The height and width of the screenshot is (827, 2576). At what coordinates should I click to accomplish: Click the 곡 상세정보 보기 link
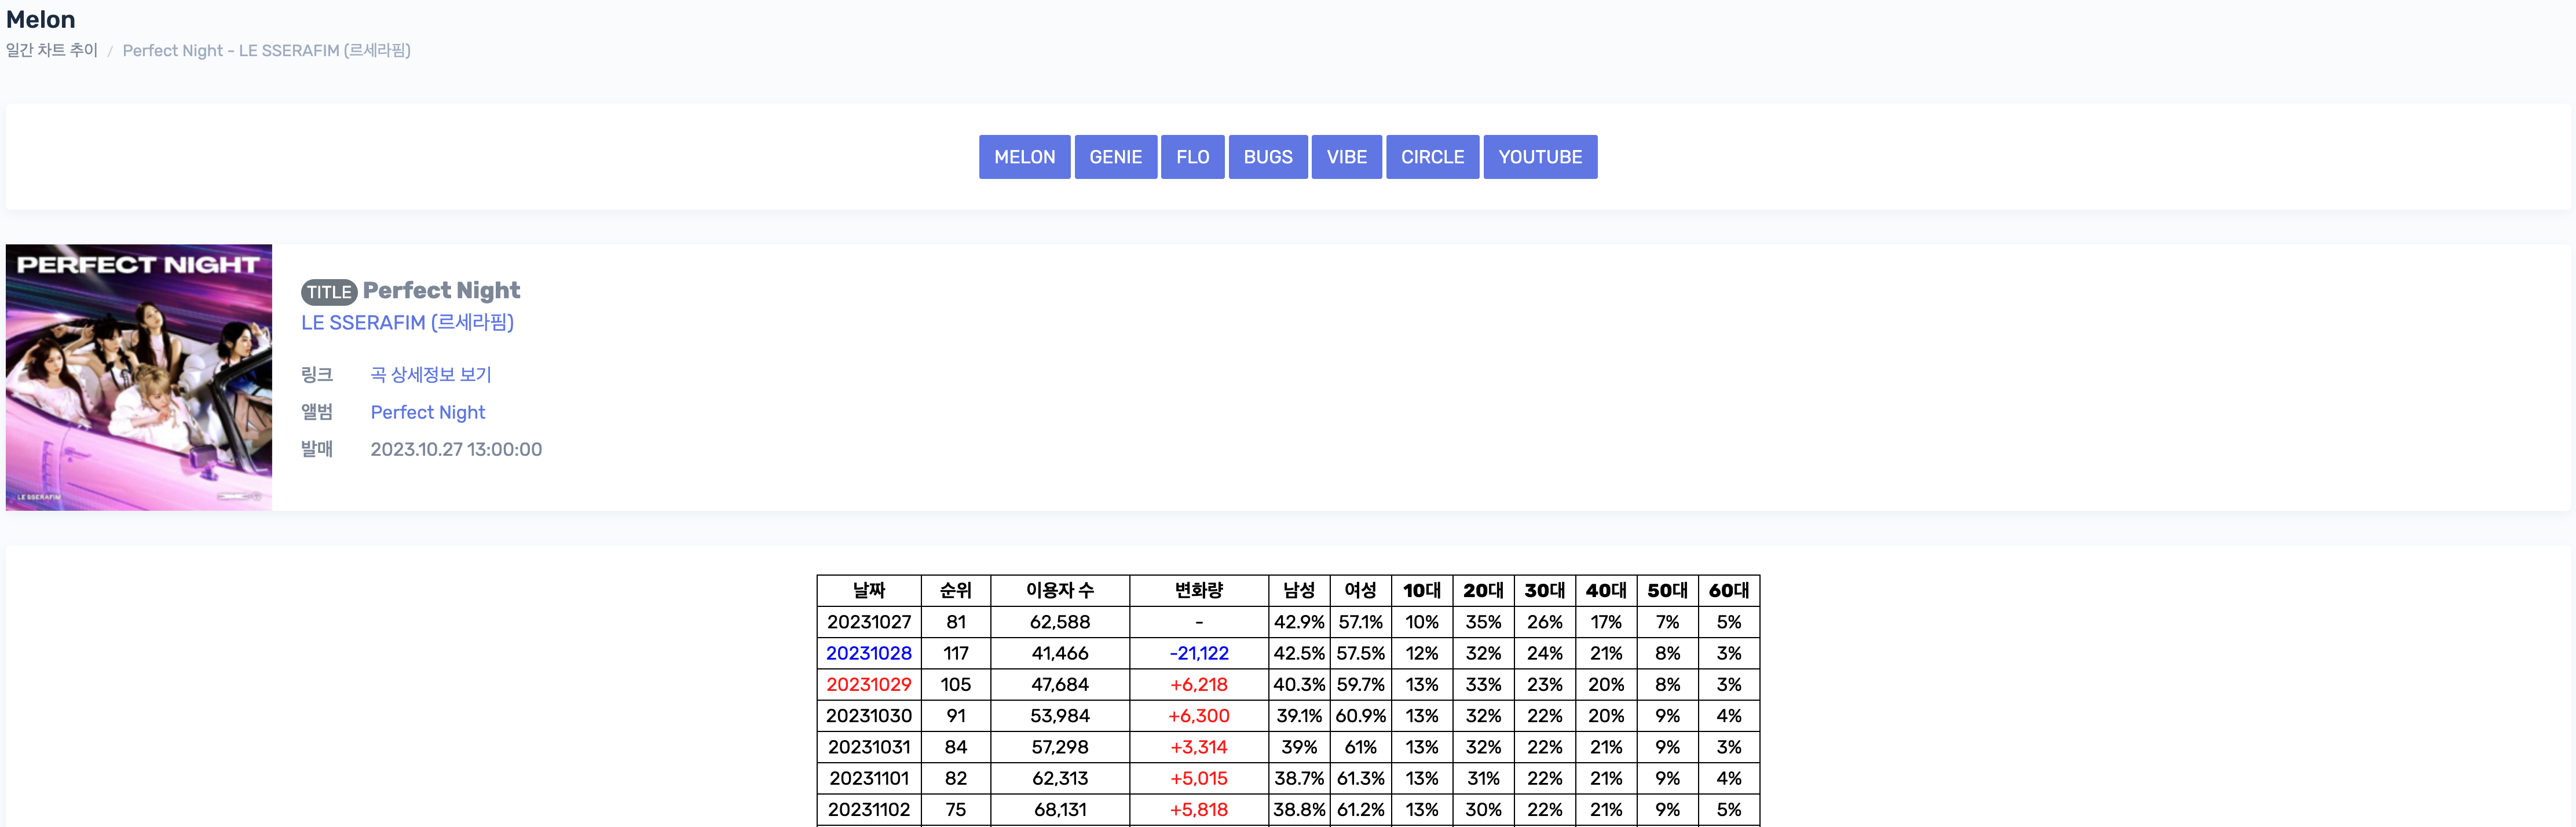pyautogui.click(x=430, y=374)
